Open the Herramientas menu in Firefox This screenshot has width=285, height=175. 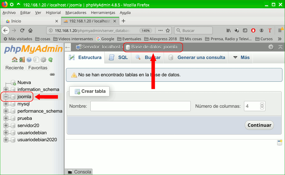(103, 12)
